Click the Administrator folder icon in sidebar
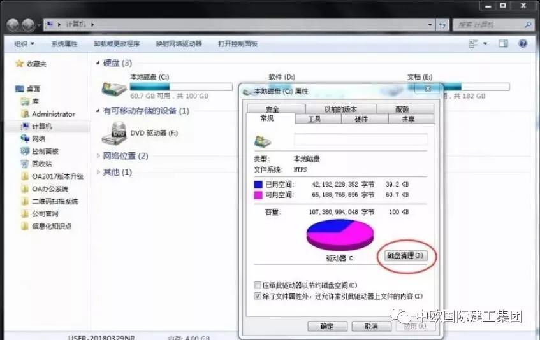540x340 pixels. 25,114
